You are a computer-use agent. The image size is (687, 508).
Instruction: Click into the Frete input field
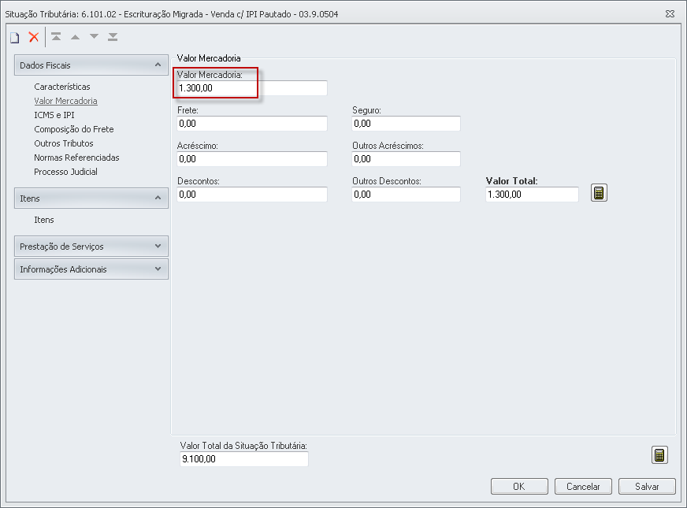click(x=252, y=124)
